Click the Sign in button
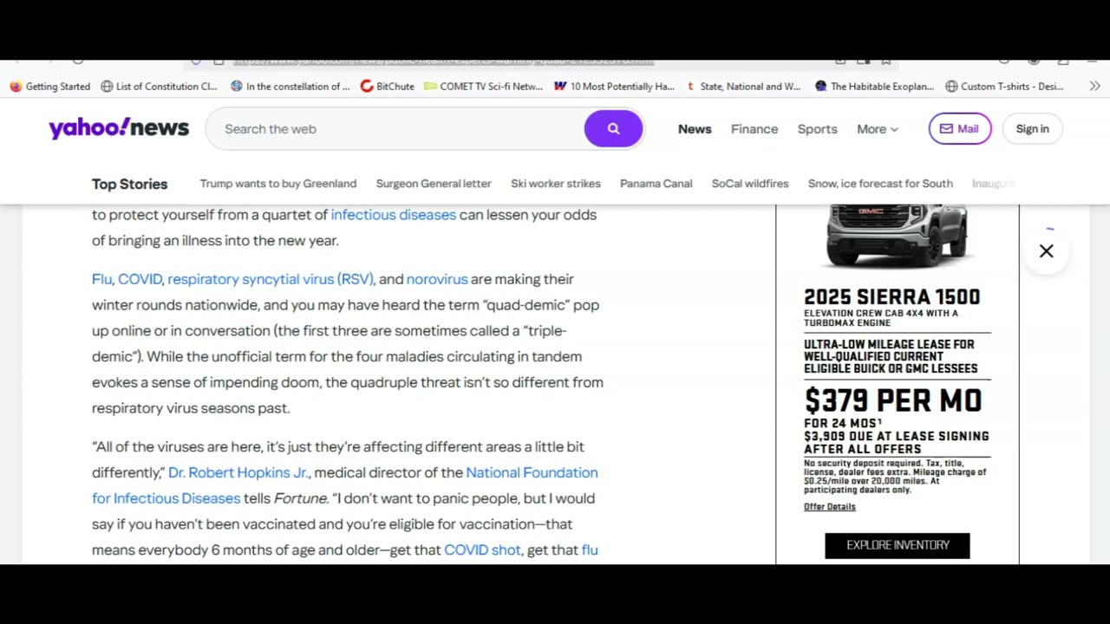1110x624 pixels. pos(1032,129)
